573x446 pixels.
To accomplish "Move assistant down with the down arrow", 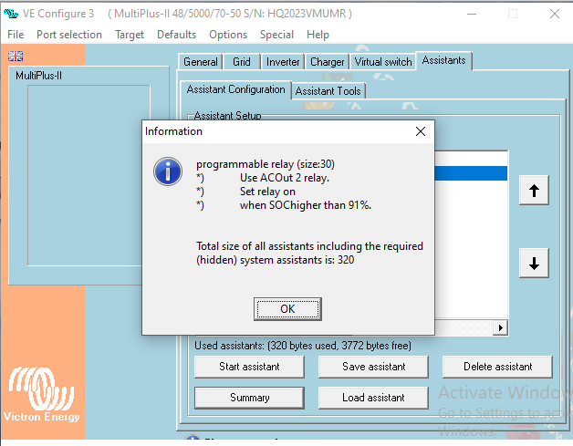I will click(534, 263).
